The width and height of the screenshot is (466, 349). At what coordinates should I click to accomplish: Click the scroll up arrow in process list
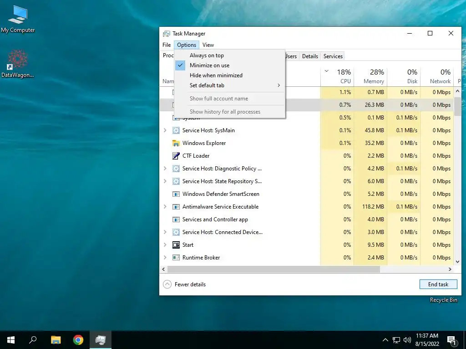[457, 91]
